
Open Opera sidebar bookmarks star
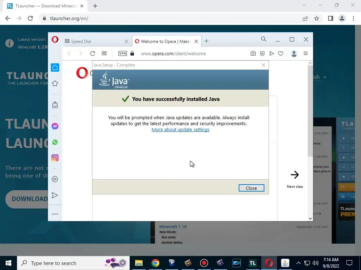point(55,83)
